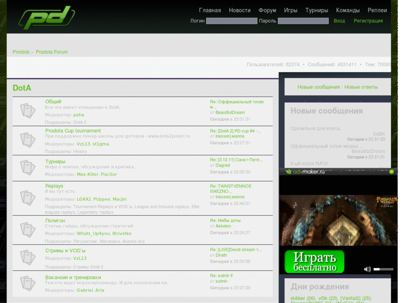Click the Prodota Cup tournament section icon
This screenshot has width=404, height=303.
click(28, 139)
